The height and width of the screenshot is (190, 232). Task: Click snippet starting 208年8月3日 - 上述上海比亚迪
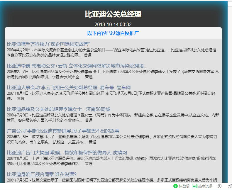click(111, 161)
